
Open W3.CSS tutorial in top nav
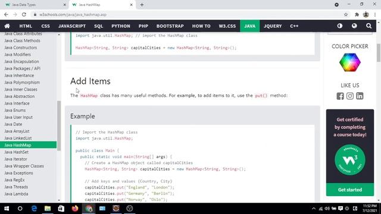[x=227, y=26]
